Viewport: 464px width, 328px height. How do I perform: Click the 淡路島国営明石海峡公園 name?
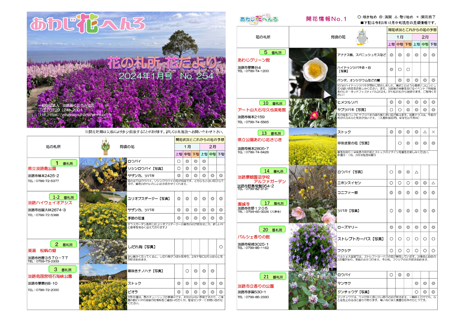tap(50, 276)
